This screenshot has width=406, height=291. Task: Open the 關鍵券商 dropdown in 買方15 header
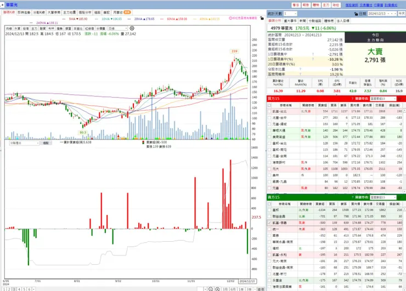pos(383,99)
